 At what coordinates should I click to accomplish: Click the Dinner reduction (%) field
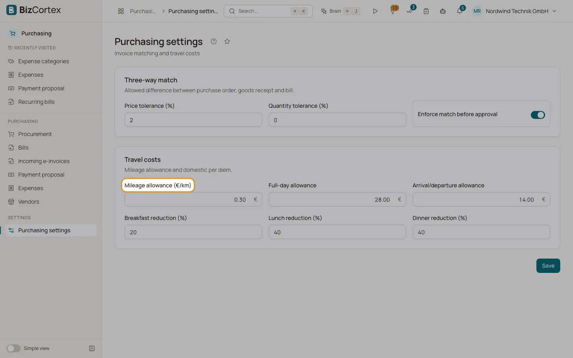481,232
